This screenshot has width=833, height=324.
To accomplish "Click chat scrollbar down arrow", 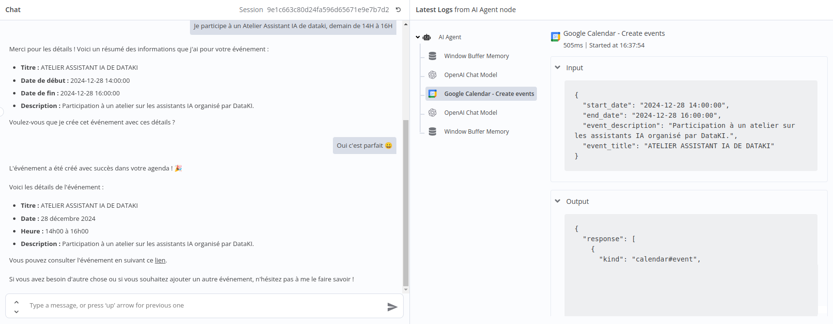I will click(406, 290).
